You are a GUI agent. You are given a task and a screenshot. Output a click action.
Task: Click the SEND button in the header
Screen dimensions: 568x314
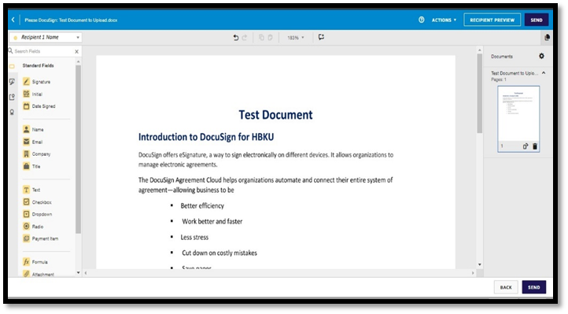pos(536,20)
